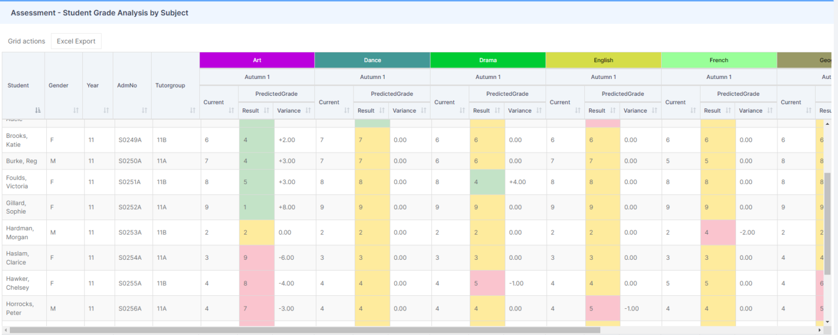Viewport: 838px width, 335px height.
Task: Toggle sorting on Dance Current column
Action: [x=347, y=111]
